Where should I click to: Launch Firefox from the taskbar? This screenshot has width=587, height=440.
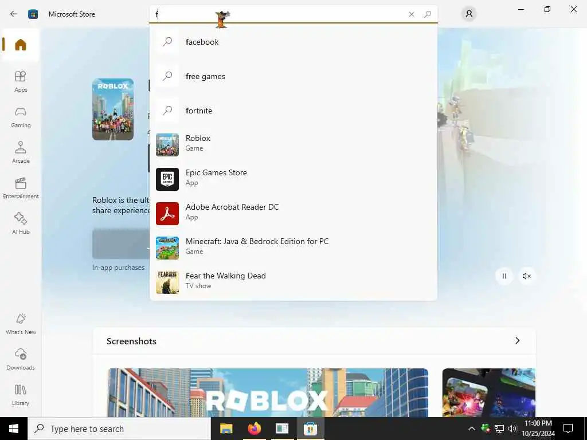254,429
